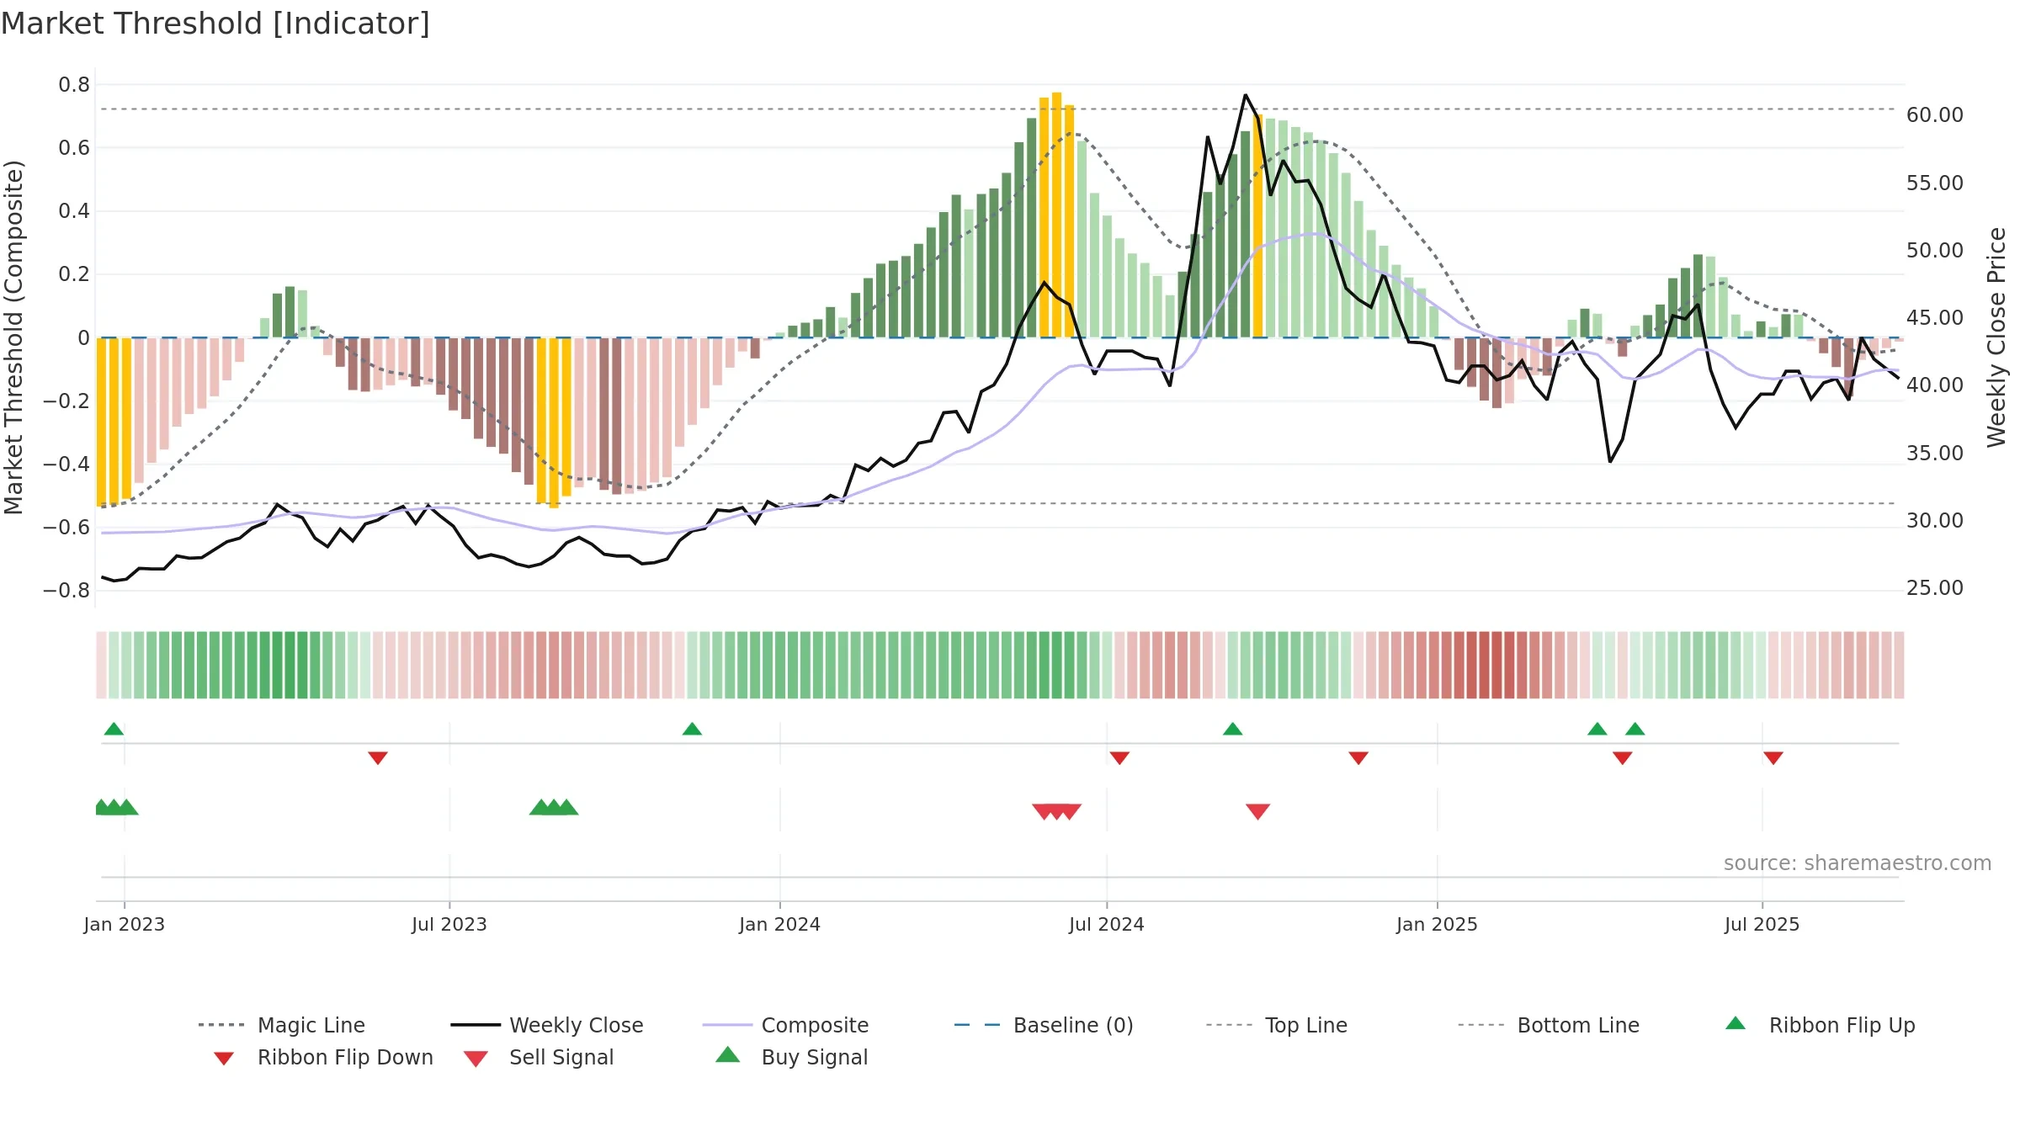
Task: Toggle the Buy Signal legend entry
Action: pos(791,1057)
